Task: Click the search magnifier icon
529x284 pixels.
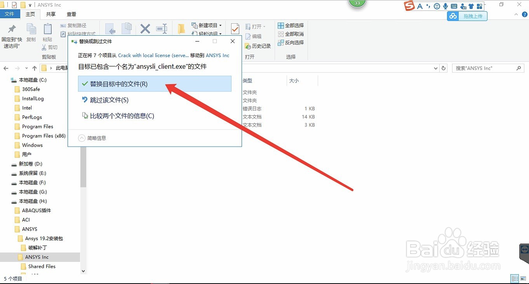Action: (519, 68)
